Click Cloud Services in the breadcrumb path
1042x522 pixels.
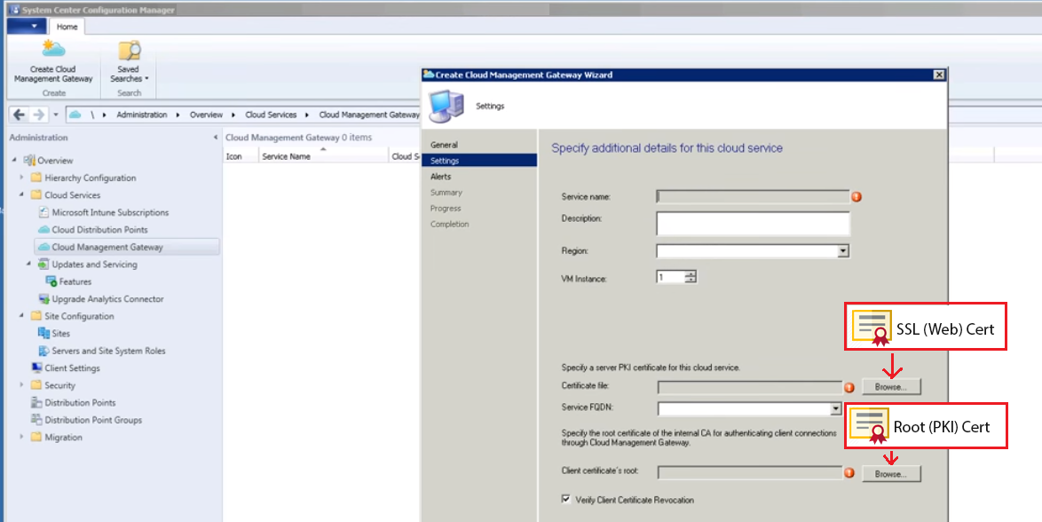click(271, 115)
